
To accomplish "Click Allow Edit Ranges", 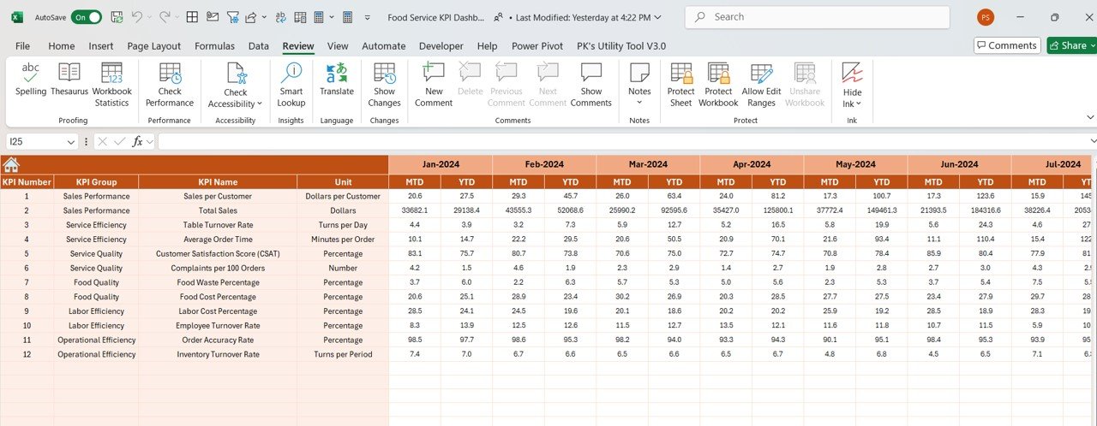I will 761,85.
